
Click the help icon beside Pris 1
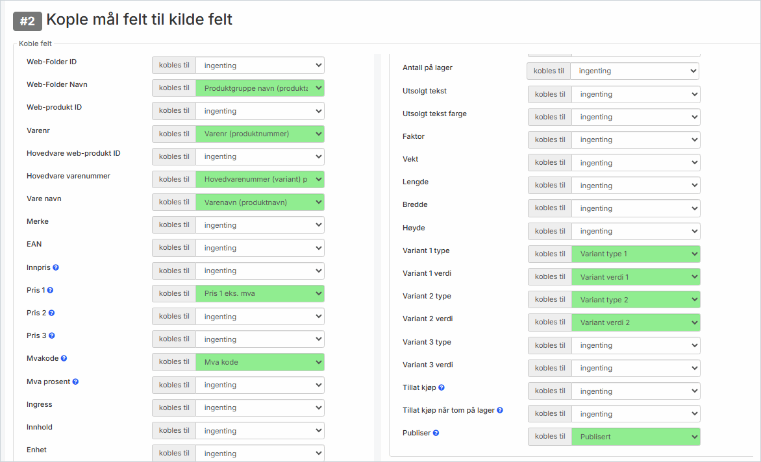50,290
